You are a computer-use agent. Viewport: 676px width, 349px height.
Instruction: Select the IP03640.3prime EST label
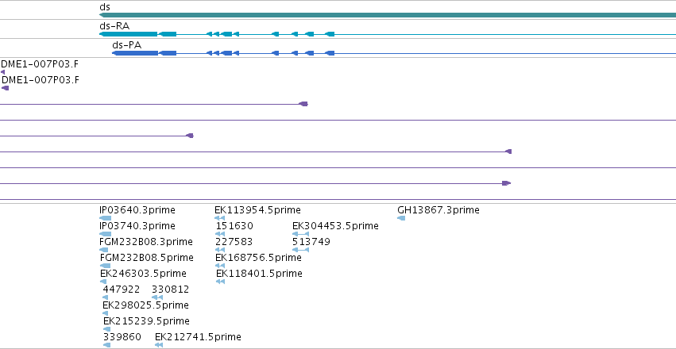click(137, 210)
